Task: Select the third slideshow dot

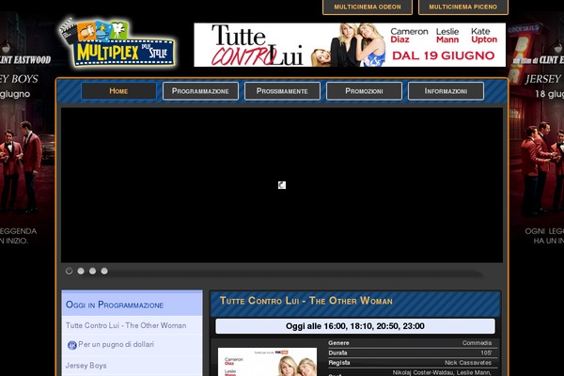Action: pyautogui.click(x=92, y=271)
